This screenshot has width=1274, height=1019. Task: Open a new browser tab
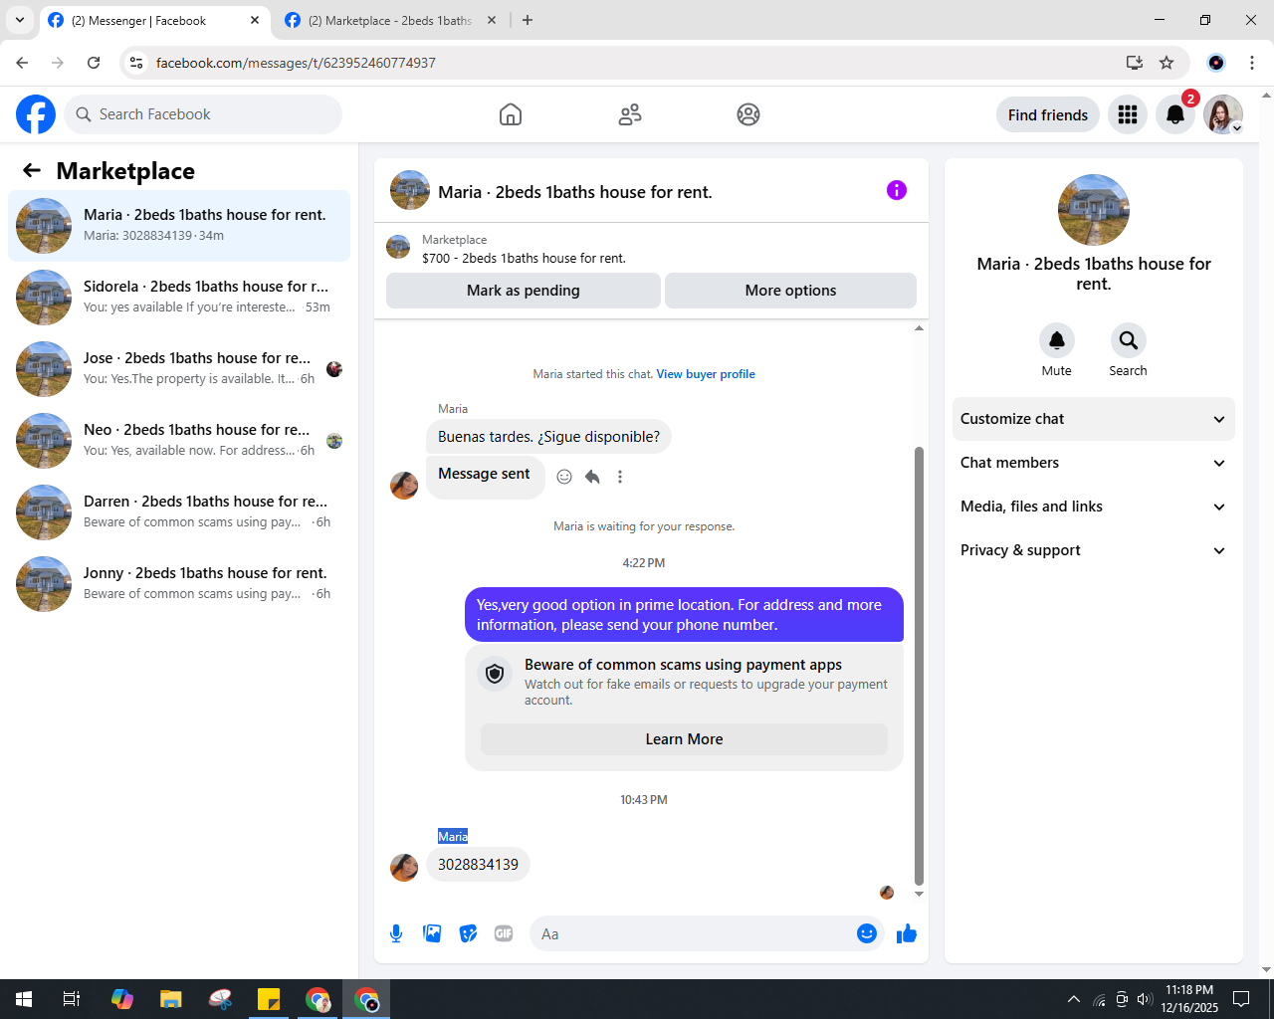point(528,20)
